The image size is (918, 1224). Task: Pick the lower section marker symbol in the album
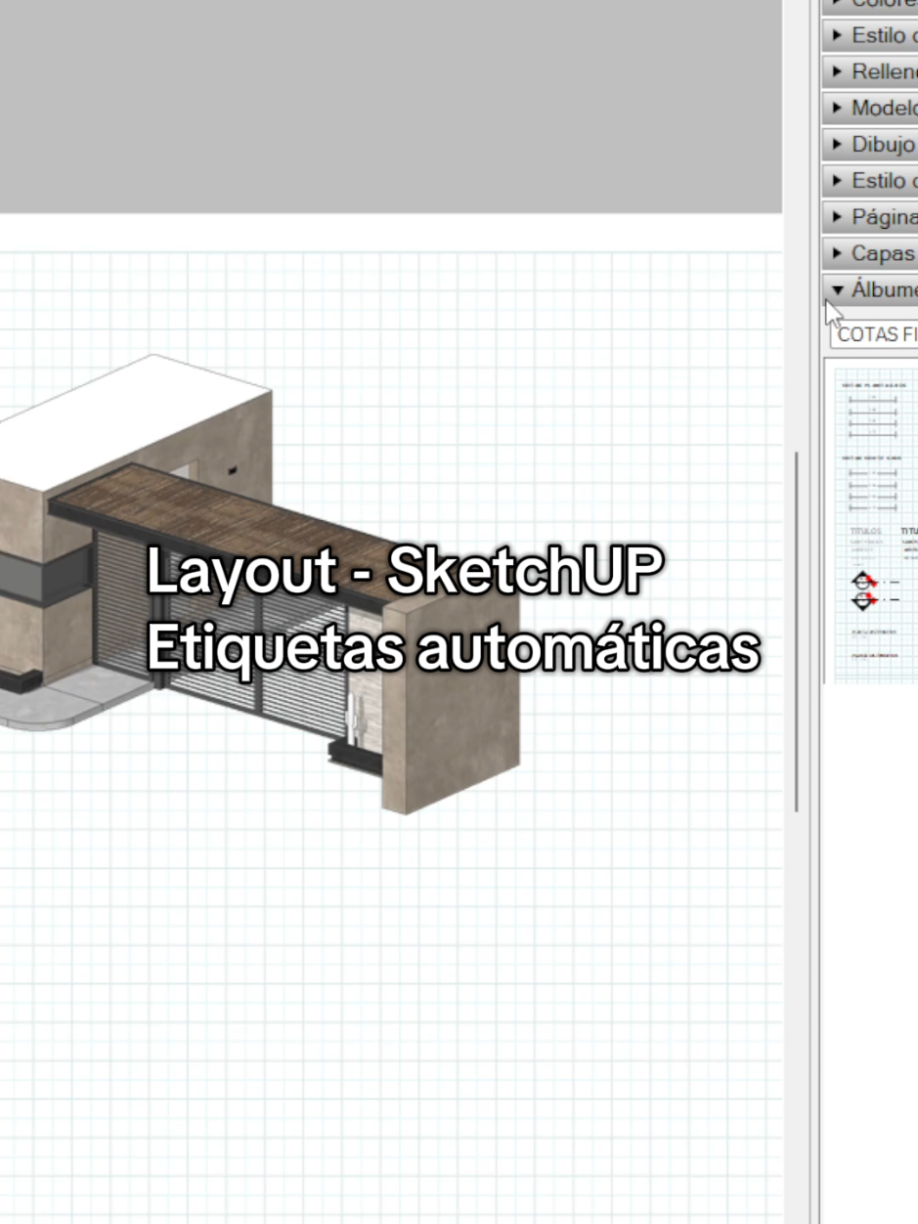(x=862, y=600)
